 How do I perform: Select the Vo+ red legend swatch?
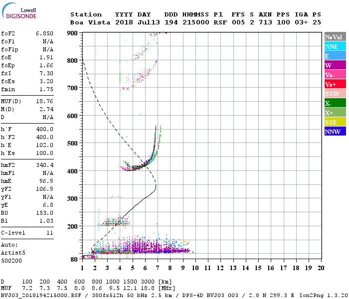click(x=335, y=84)
